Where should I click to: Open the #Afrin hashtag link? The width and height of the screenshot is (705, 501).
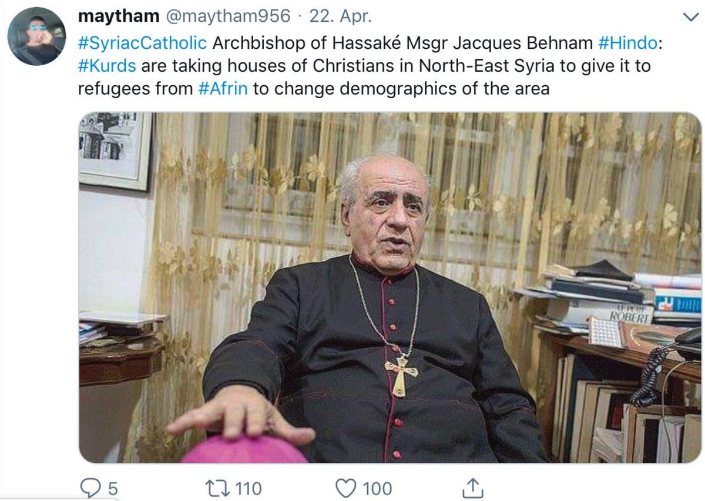point(231,89)
